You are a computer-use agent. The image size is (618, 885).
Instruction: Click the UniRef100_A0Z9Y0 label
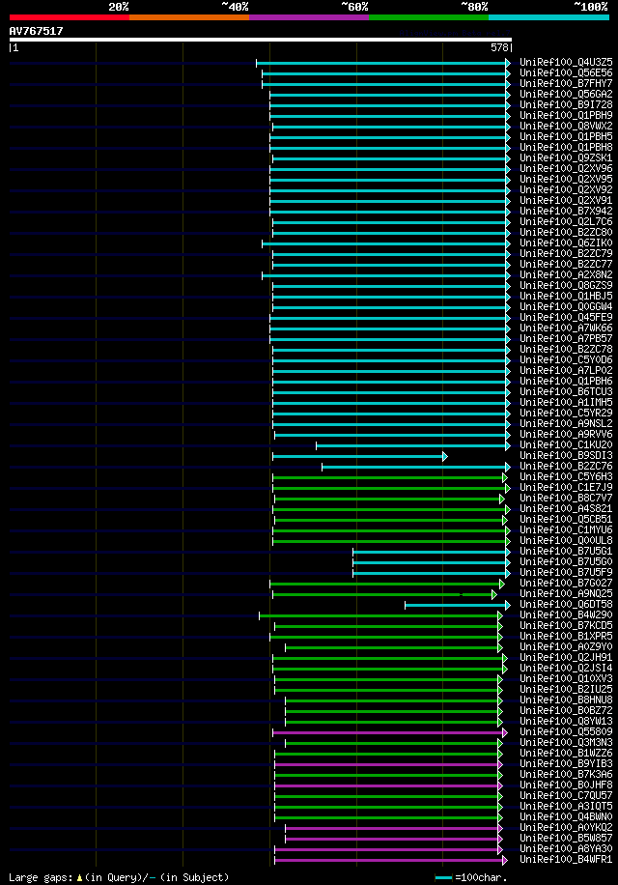coord(566,647)
